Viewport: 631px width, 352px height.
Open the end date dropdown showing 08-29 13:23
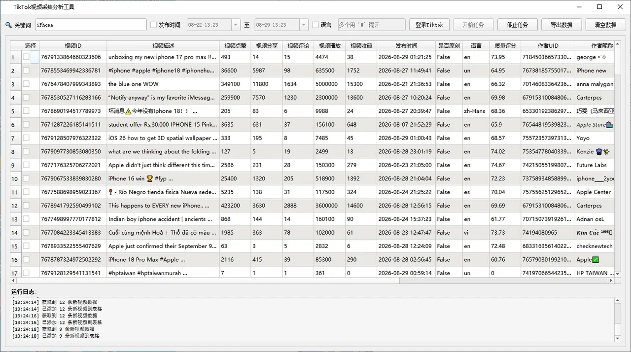304,25
